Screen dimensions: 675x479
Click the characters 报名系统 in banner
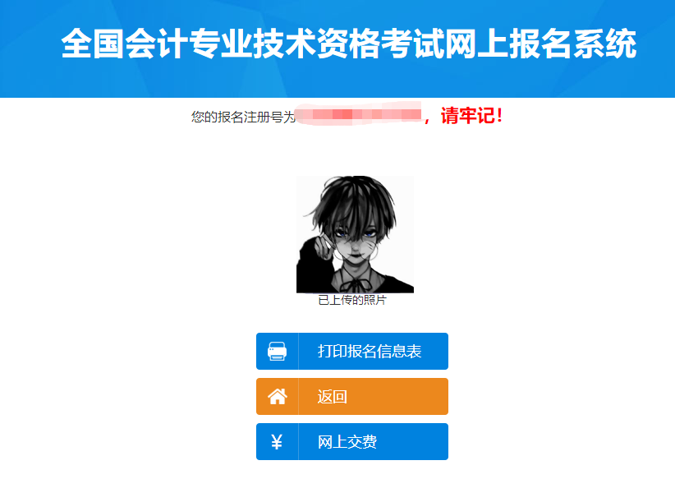[x=573, y=44]
